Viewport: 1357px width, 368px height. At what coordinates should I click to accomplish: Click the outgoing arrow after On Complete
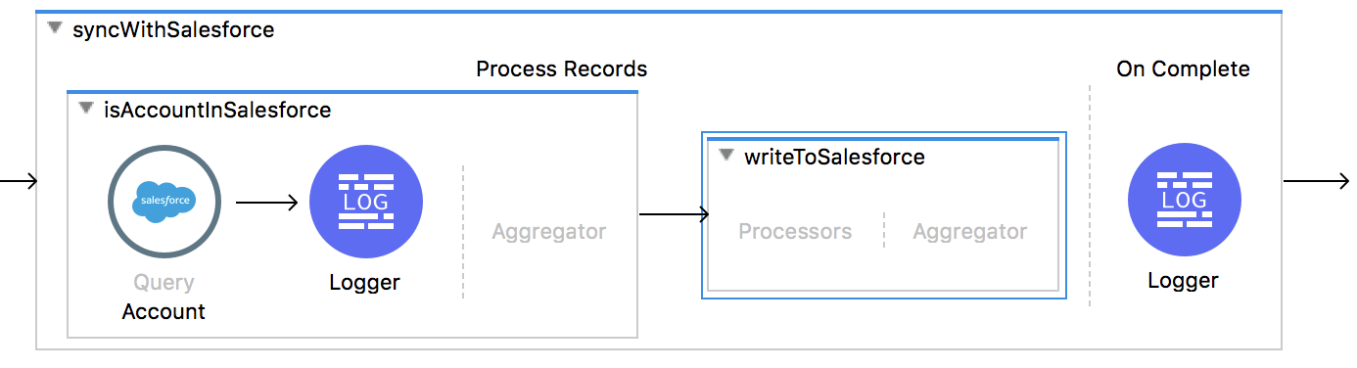coord(1316,182)
